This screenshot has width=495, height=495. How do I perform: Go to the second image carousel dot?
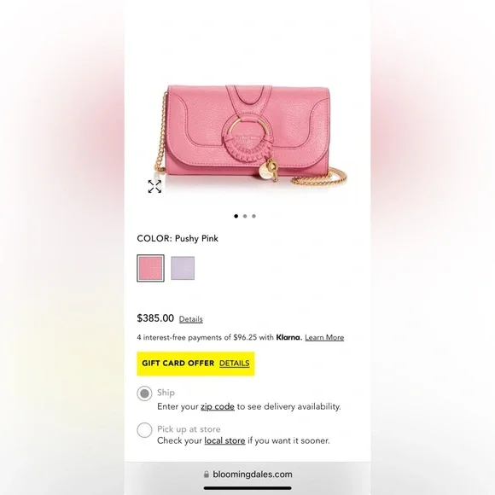245,216
